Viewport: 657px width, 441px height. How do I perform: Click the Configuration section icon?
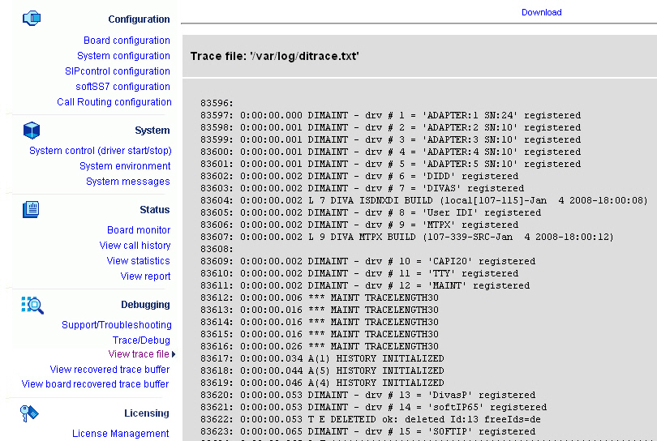tap(31, 18)
